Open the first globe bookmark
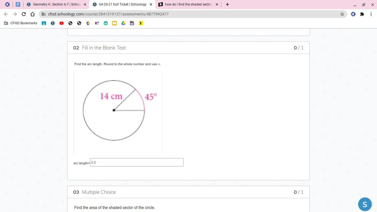Screen dimensions: 377x212 (x=70, y=23)
